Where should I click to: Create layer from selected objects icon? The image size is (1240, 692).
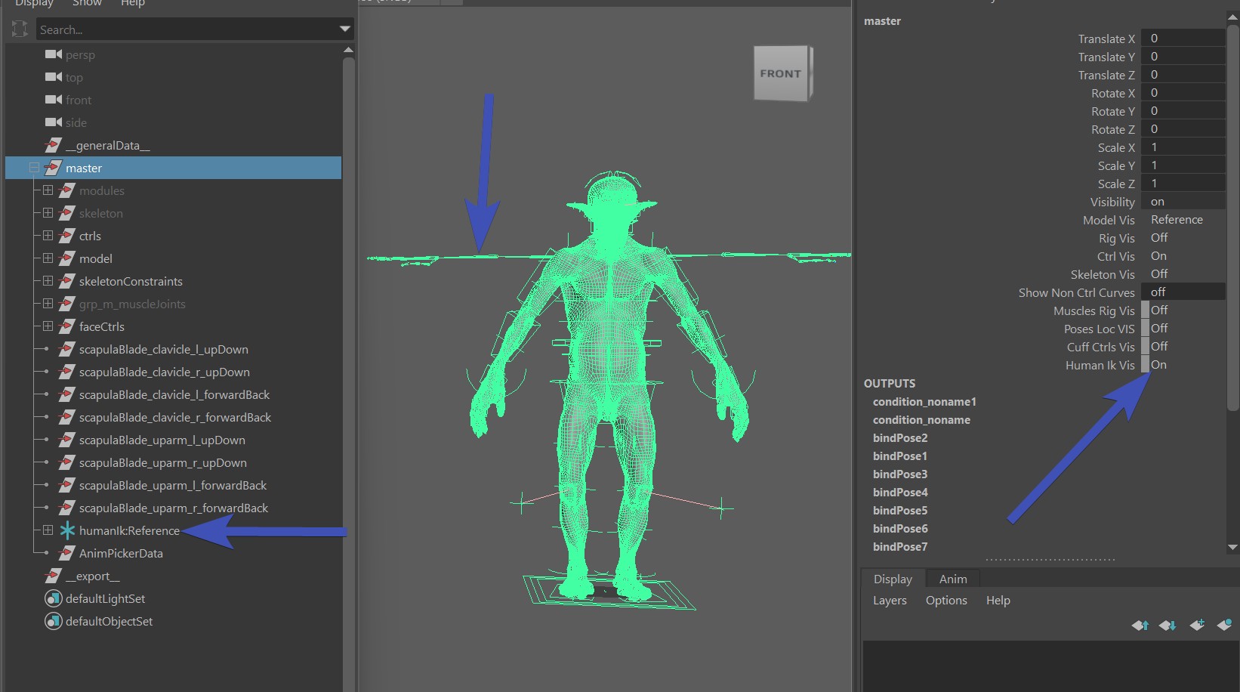coord(1224,625)
